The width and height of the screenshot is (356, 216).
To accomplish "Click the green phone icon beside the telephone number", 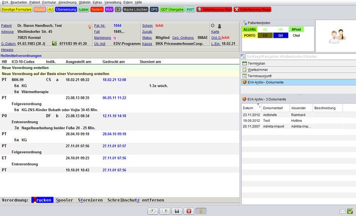I will (54, 43).
